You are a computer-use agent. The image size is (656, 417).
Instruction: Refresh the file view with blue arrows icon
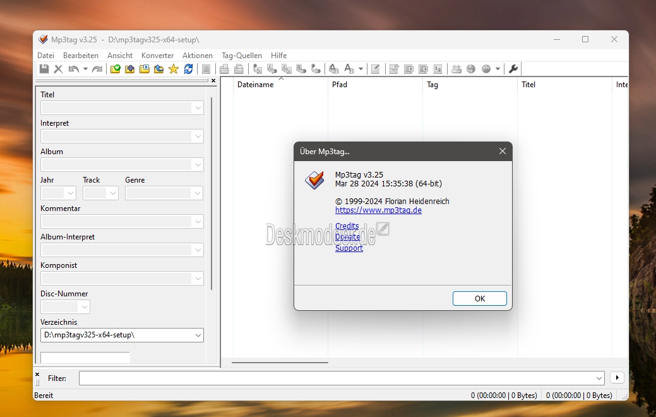tap(188, 69)
